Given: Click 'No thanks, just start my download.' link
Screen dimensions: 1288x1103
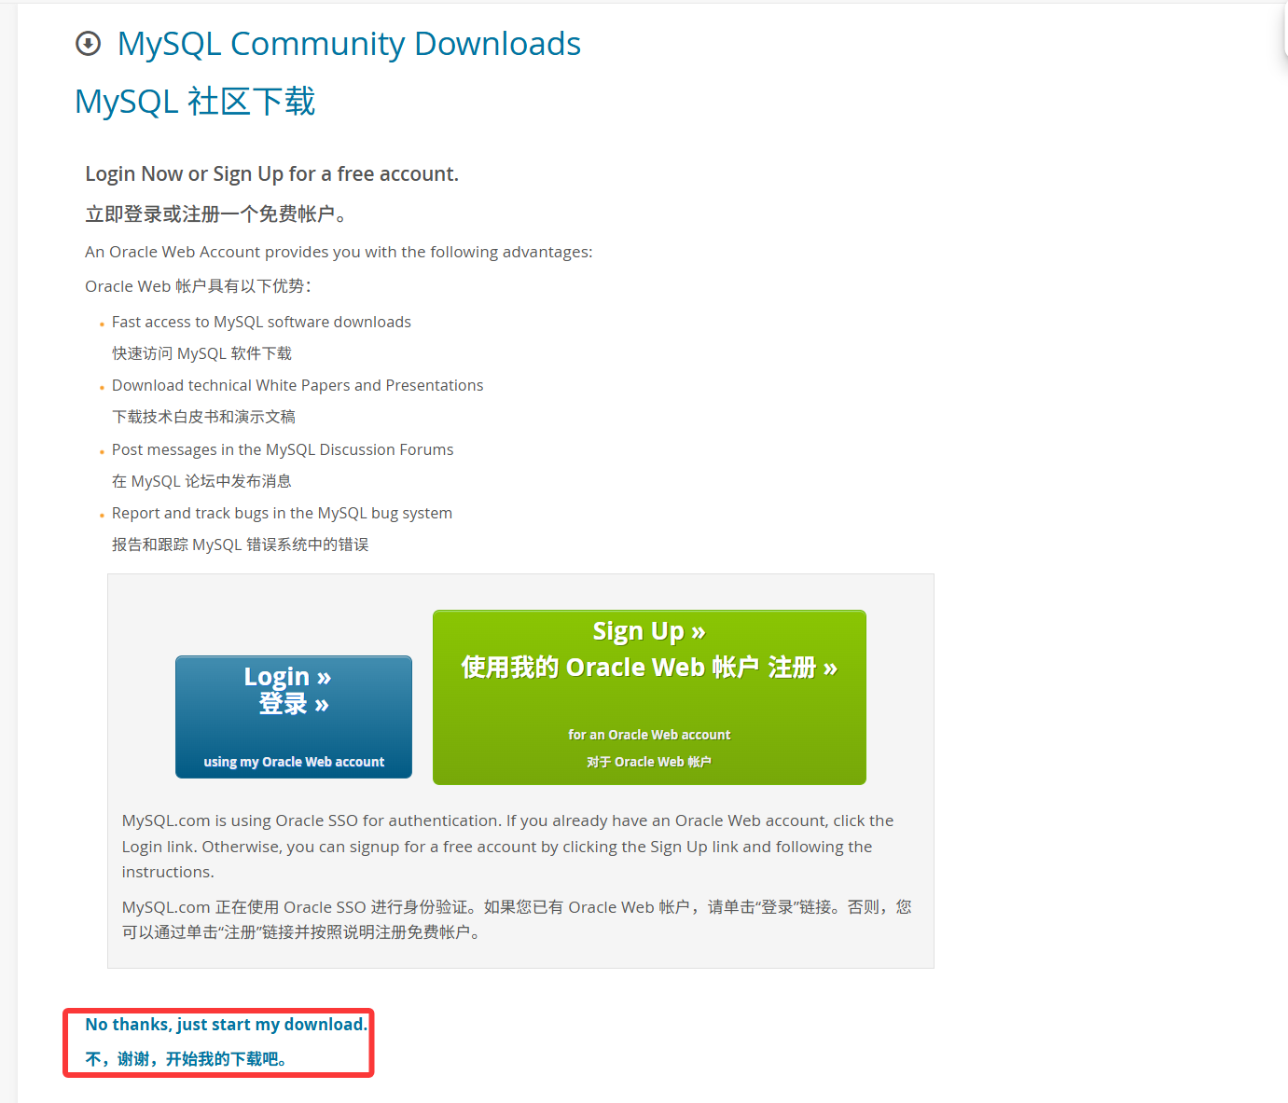Looking at the screenshot, I should [227, 1025].
